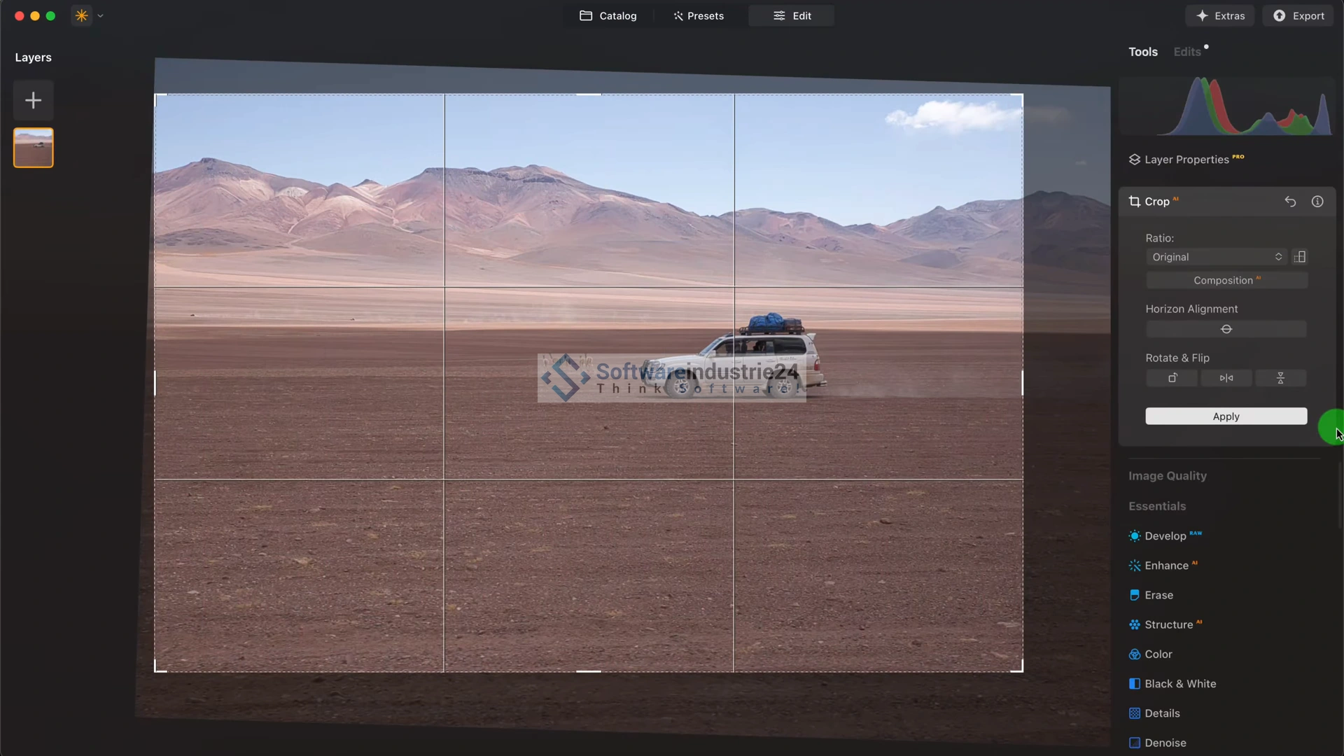Viewport: 1344px width, 756px height.
Task: Switch to the Catalog tab
Action: pyautogui.click(x=608, y=15)
